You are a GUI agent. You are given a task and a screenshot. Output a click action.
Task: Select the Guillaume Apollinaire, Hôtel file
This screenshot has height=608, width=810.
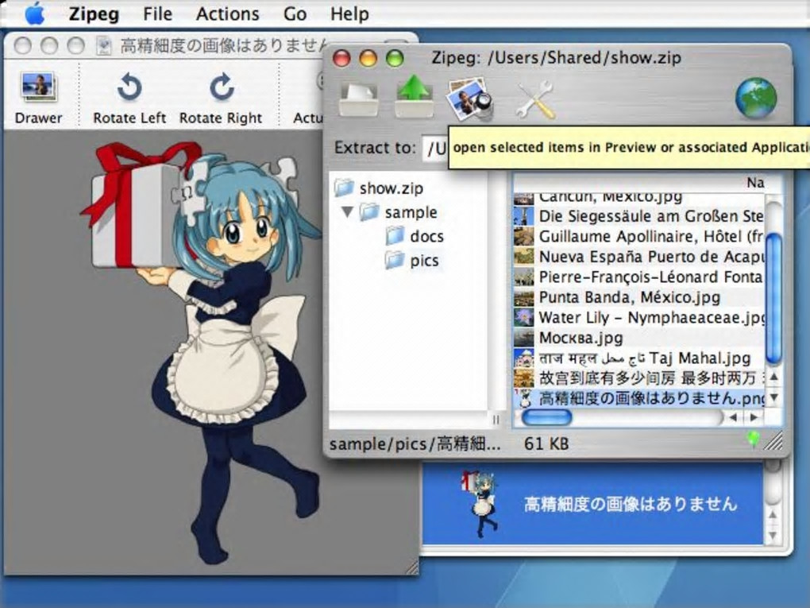(x=639, y=236)
